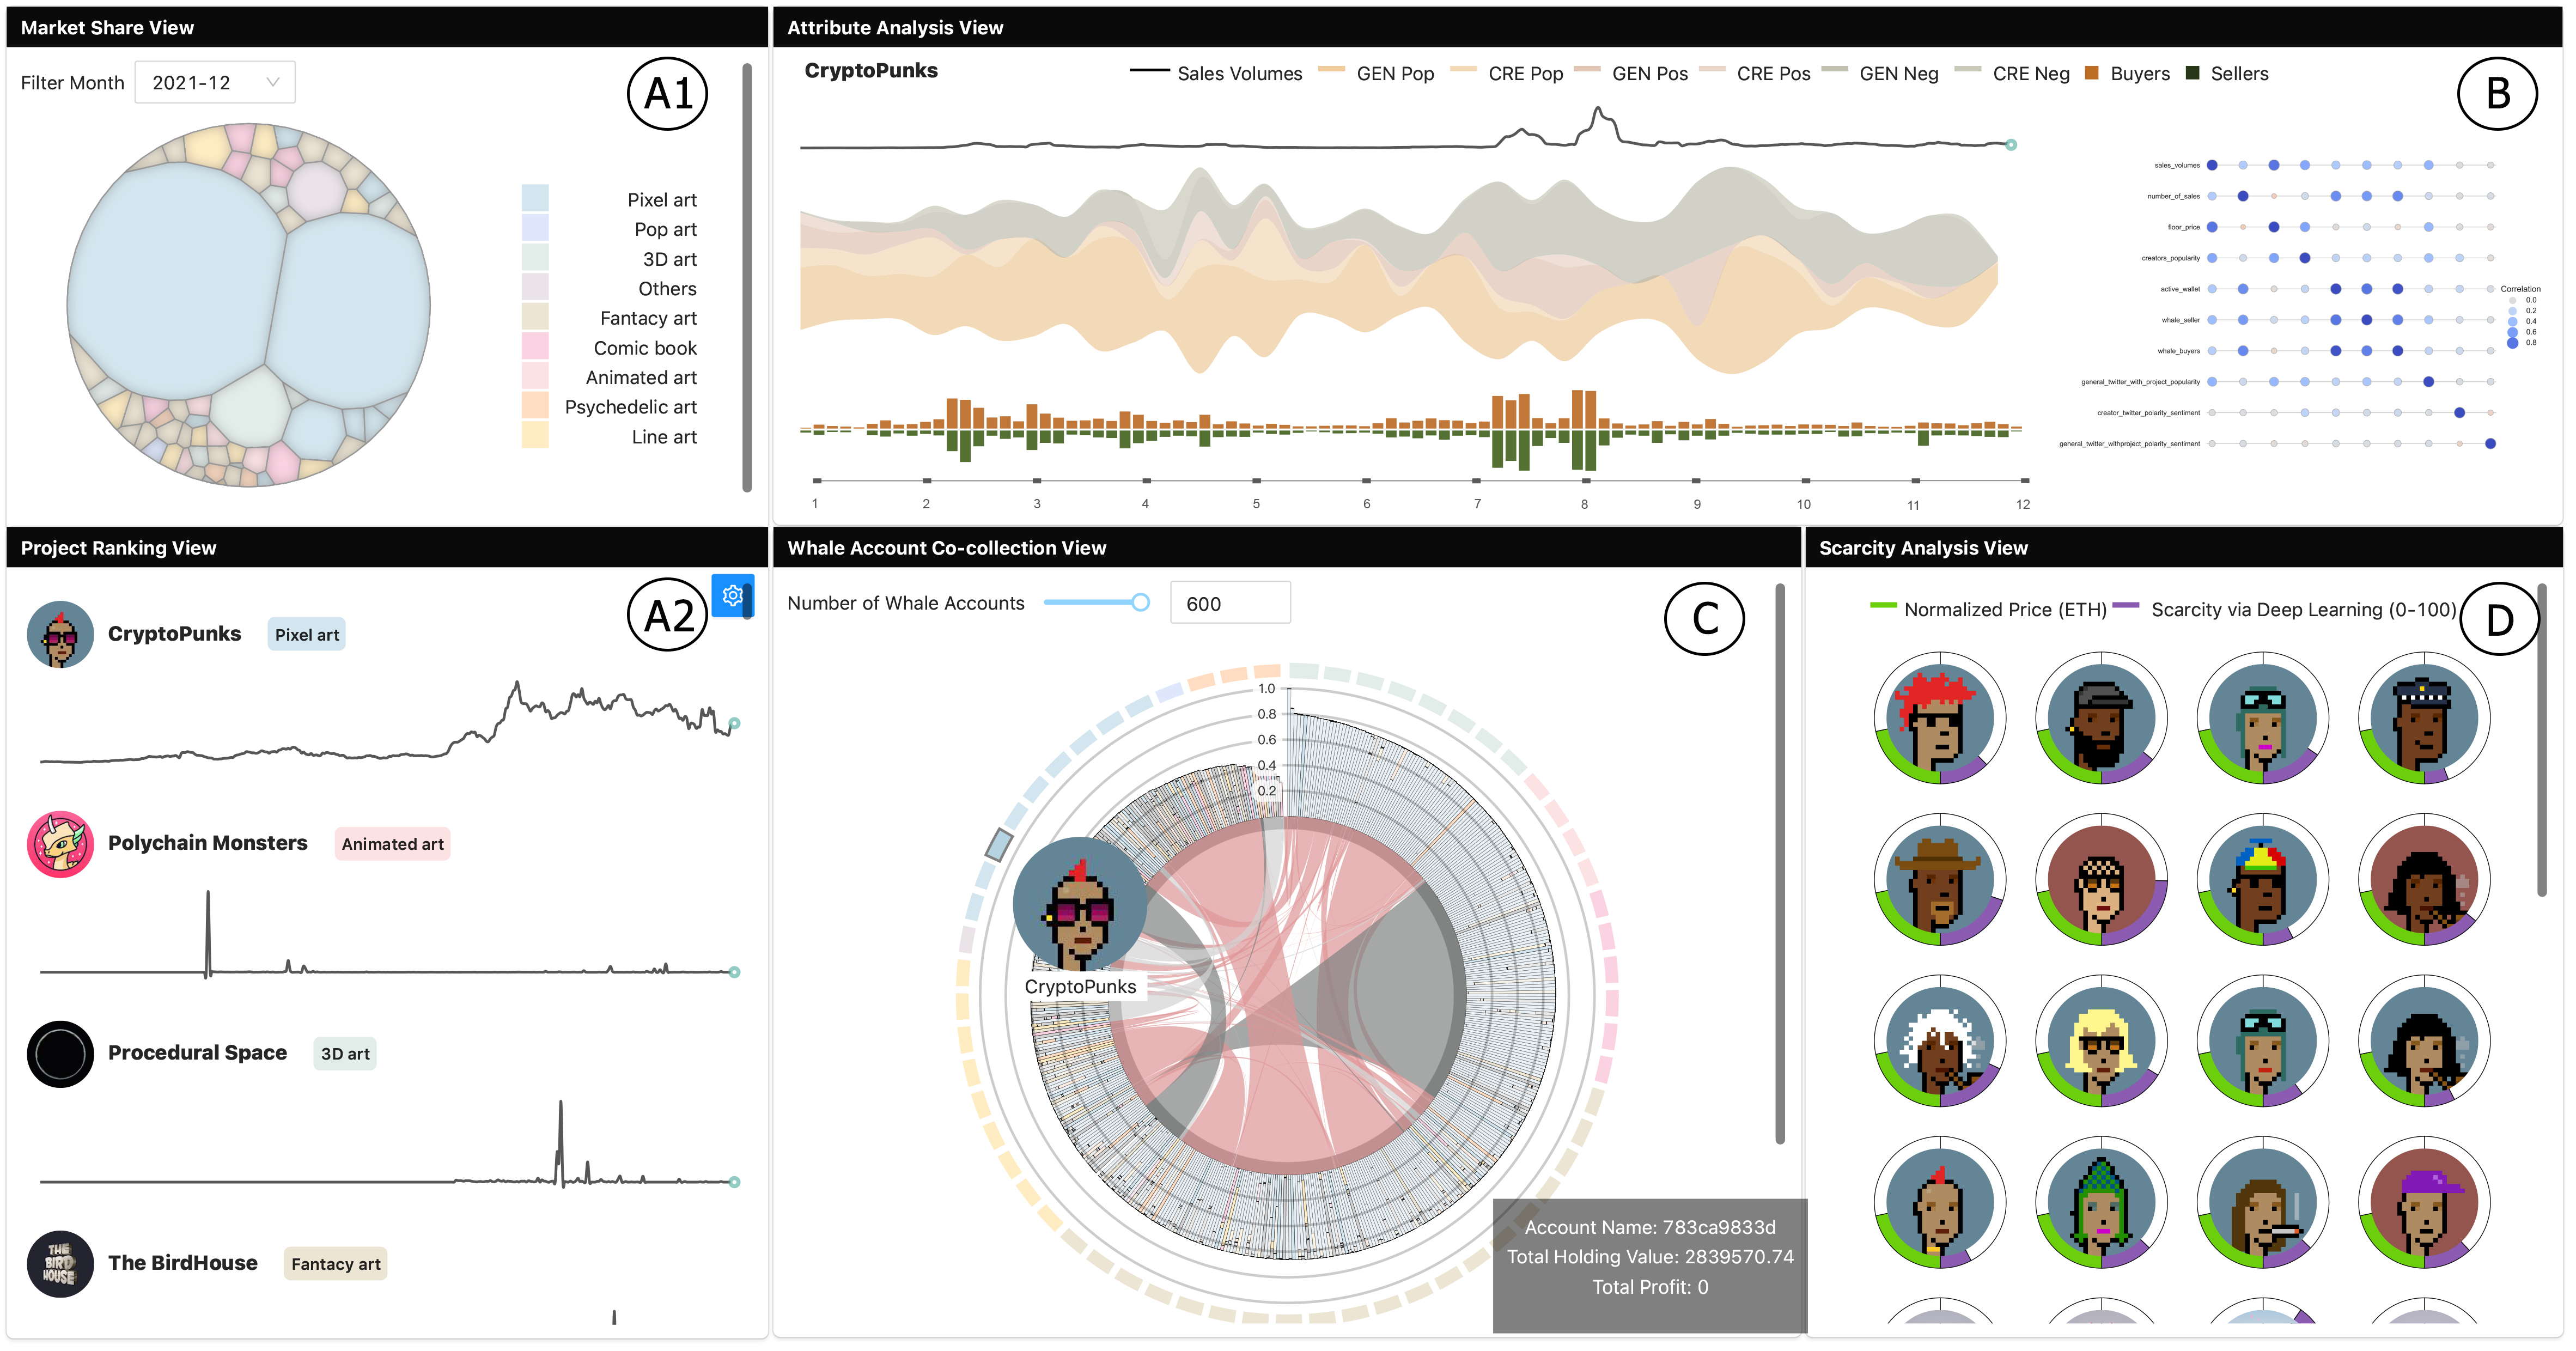Viewport: 2576px width, 1351px height.
Task: Toggle the Sales Volumes legend entry
Action: tap(1216, 73)
